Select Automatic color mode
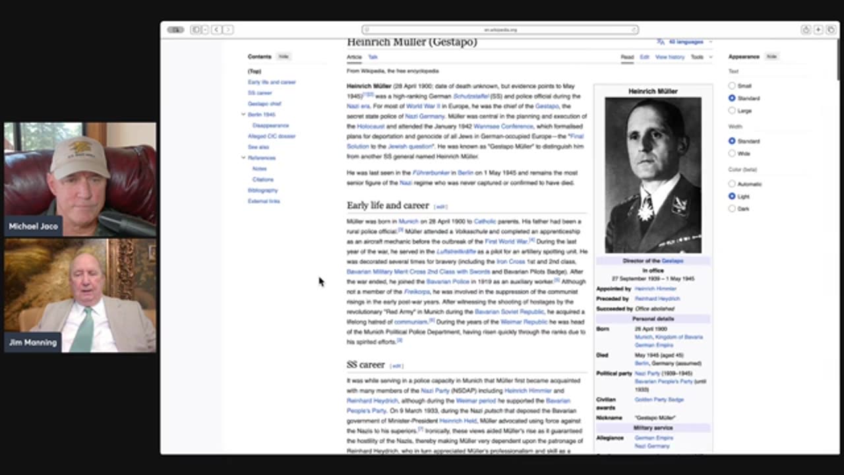This screenshot has width=844, height=475. click(x=732, y=184)
